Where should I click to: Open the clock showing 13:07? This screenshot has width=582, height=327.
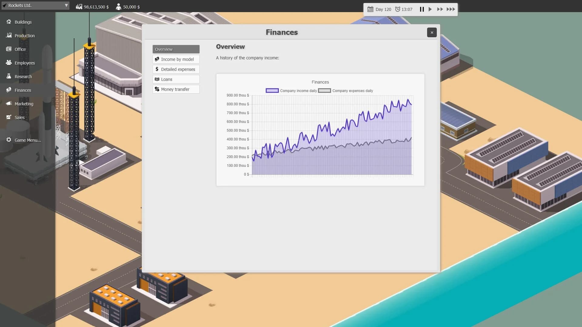(x=404, y=9)
